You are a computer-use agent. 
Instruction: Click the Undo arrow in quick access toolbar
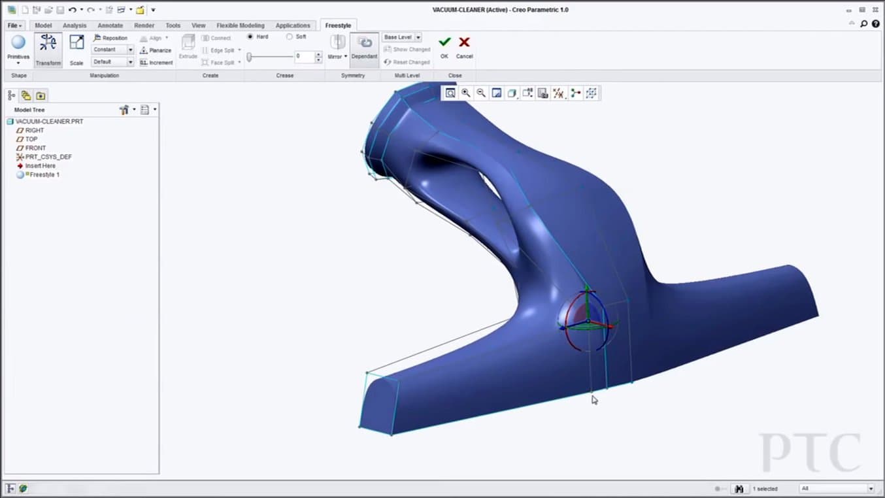[x=72, y=10]
